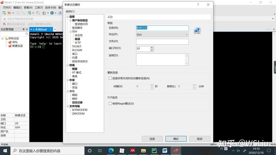Open the 文件(F) menu

coord(7,7)
